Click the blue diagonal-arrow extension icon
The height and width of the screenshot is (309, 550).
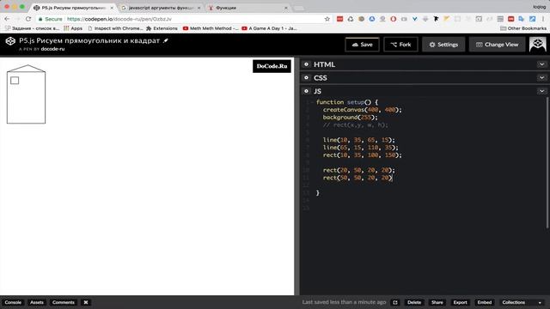(x=533, y=19)
